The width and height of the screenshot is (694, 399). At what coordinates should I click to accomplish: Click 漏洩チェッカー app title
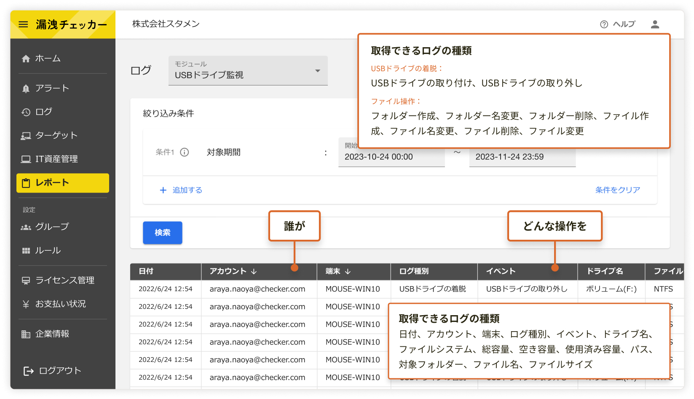(71, 25)
